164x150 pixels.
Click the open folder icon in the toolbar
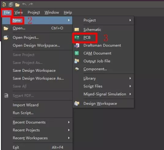17,5
